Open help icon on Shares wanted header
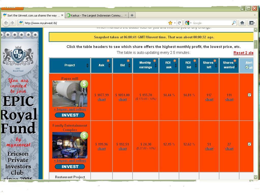 (235, 61)
